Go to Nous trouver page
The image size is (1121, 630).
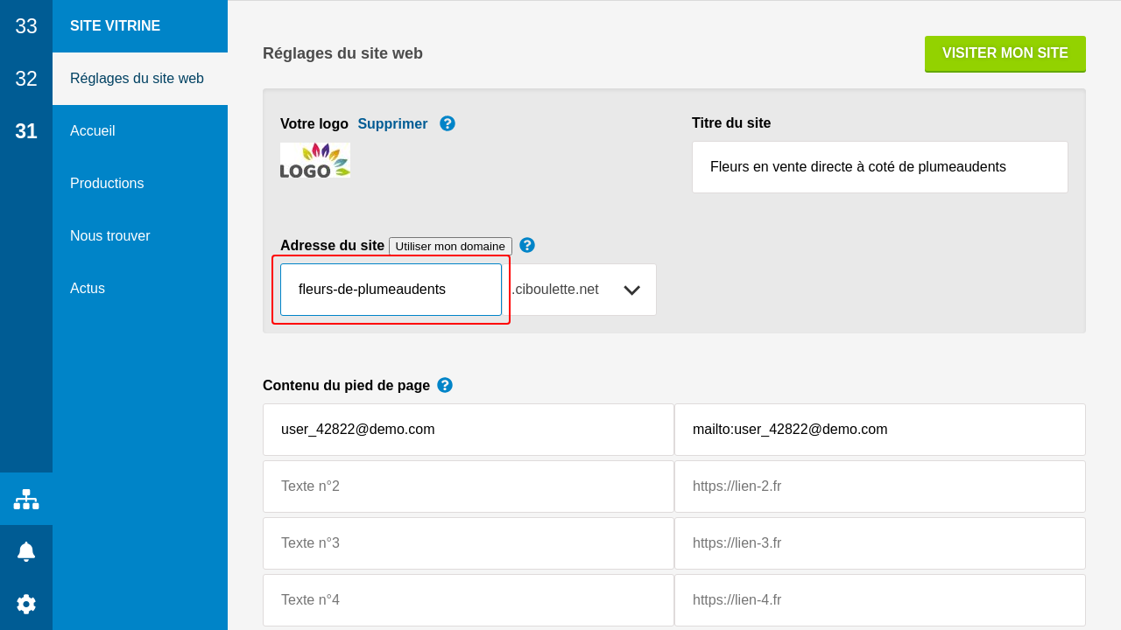110,236
